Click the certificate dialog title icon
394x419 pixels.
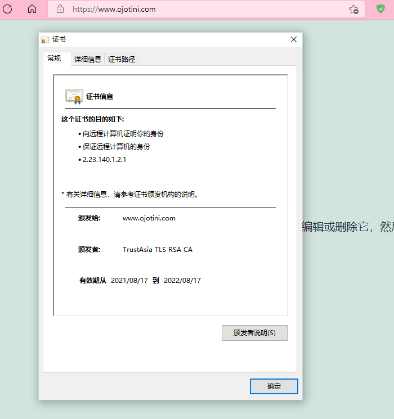45,40
